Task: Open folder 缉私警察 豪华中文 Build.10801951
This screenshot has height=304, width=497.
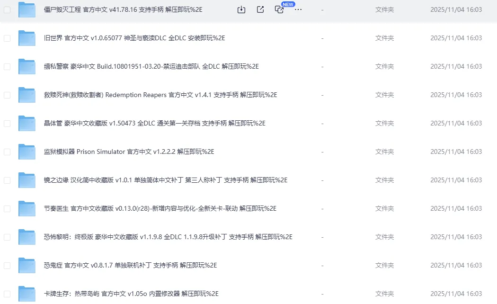Action: pyautogui.click(x=151, y=66)
